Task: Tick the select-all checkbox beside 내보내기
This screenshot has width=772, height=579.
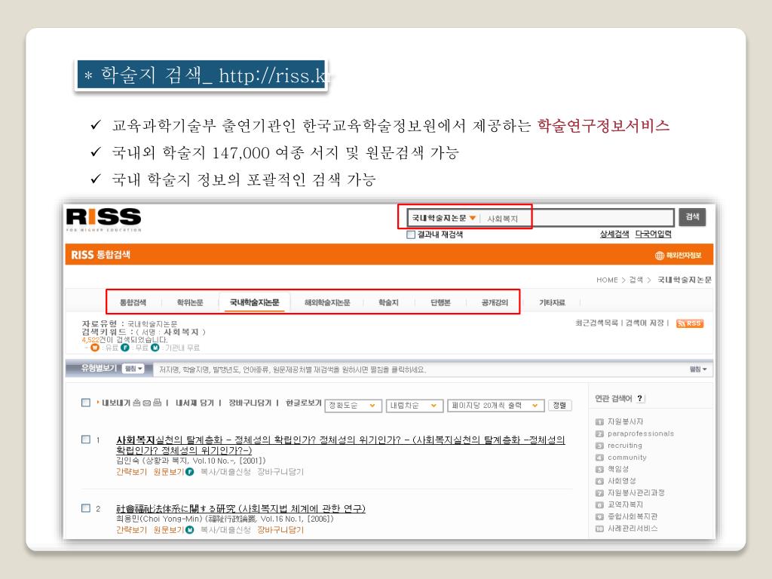Action: pos(86,403)
